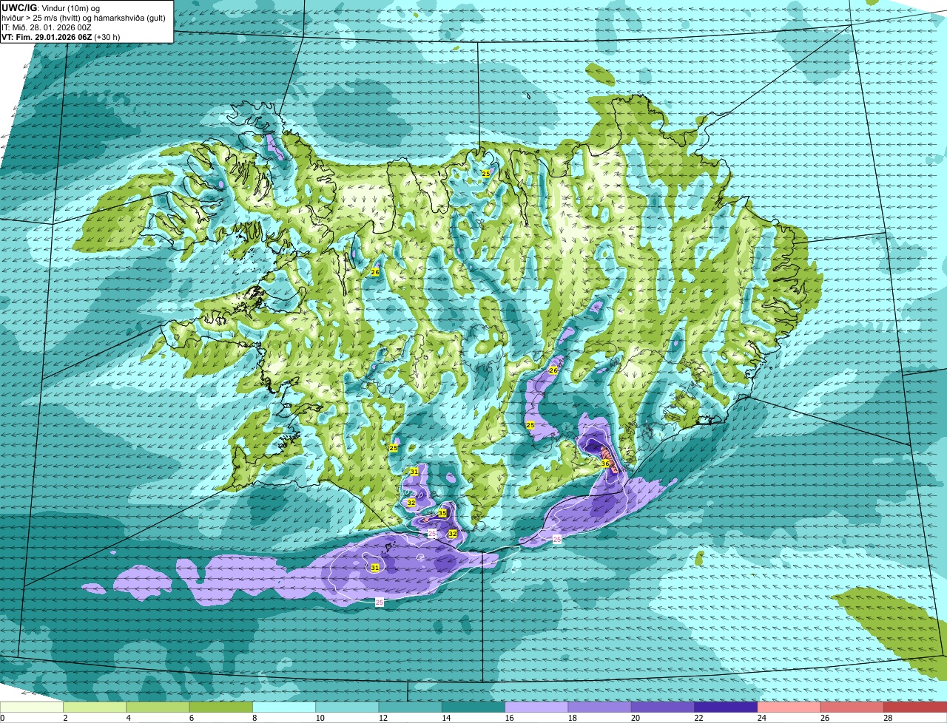Screen dimensions: 947x723
Task: Click the legend scale label '16'
Action: [508, 718]
